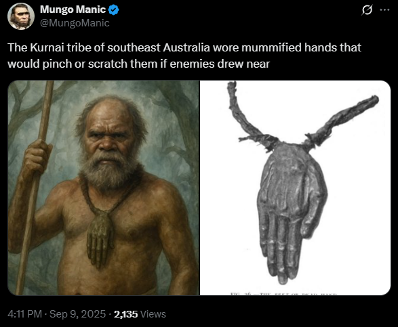Image resolution: width=398 pixels, height=327 pixels.
Task: Click the Mungo Manic display name
Action: pyautogui.click(x=73, y=9)
